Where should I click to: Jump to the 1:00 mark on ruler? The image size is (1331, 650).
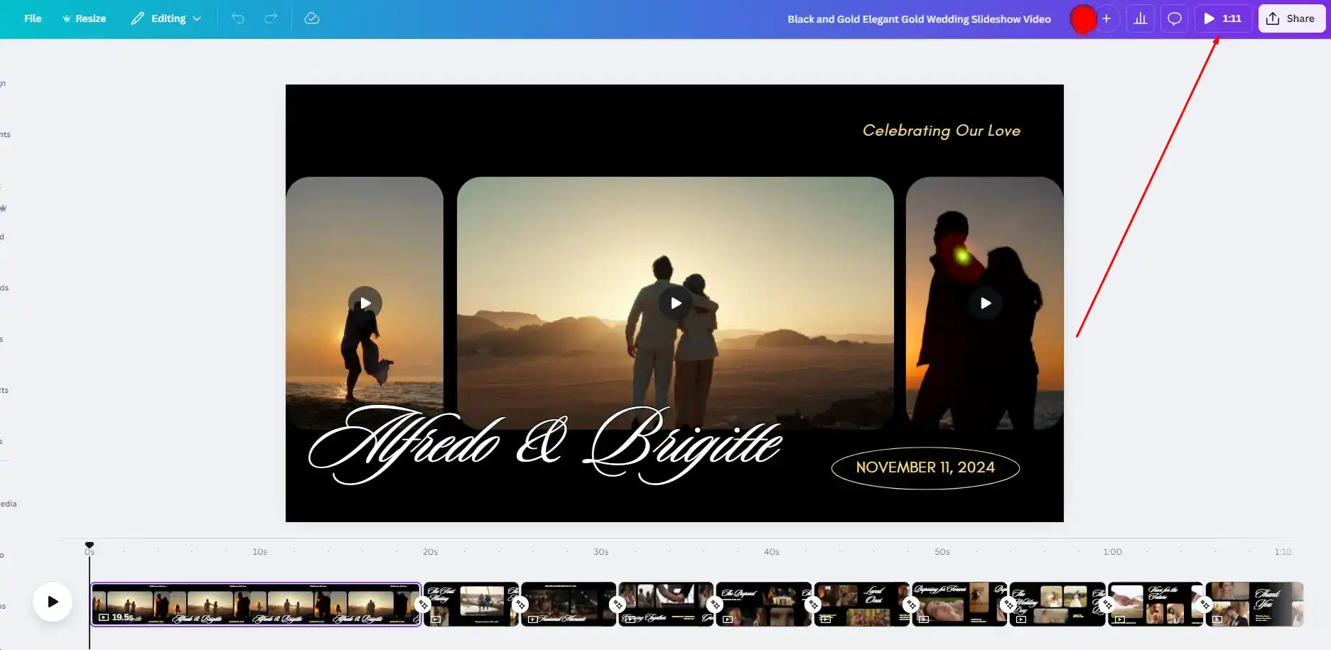[x=1113, y=552]
